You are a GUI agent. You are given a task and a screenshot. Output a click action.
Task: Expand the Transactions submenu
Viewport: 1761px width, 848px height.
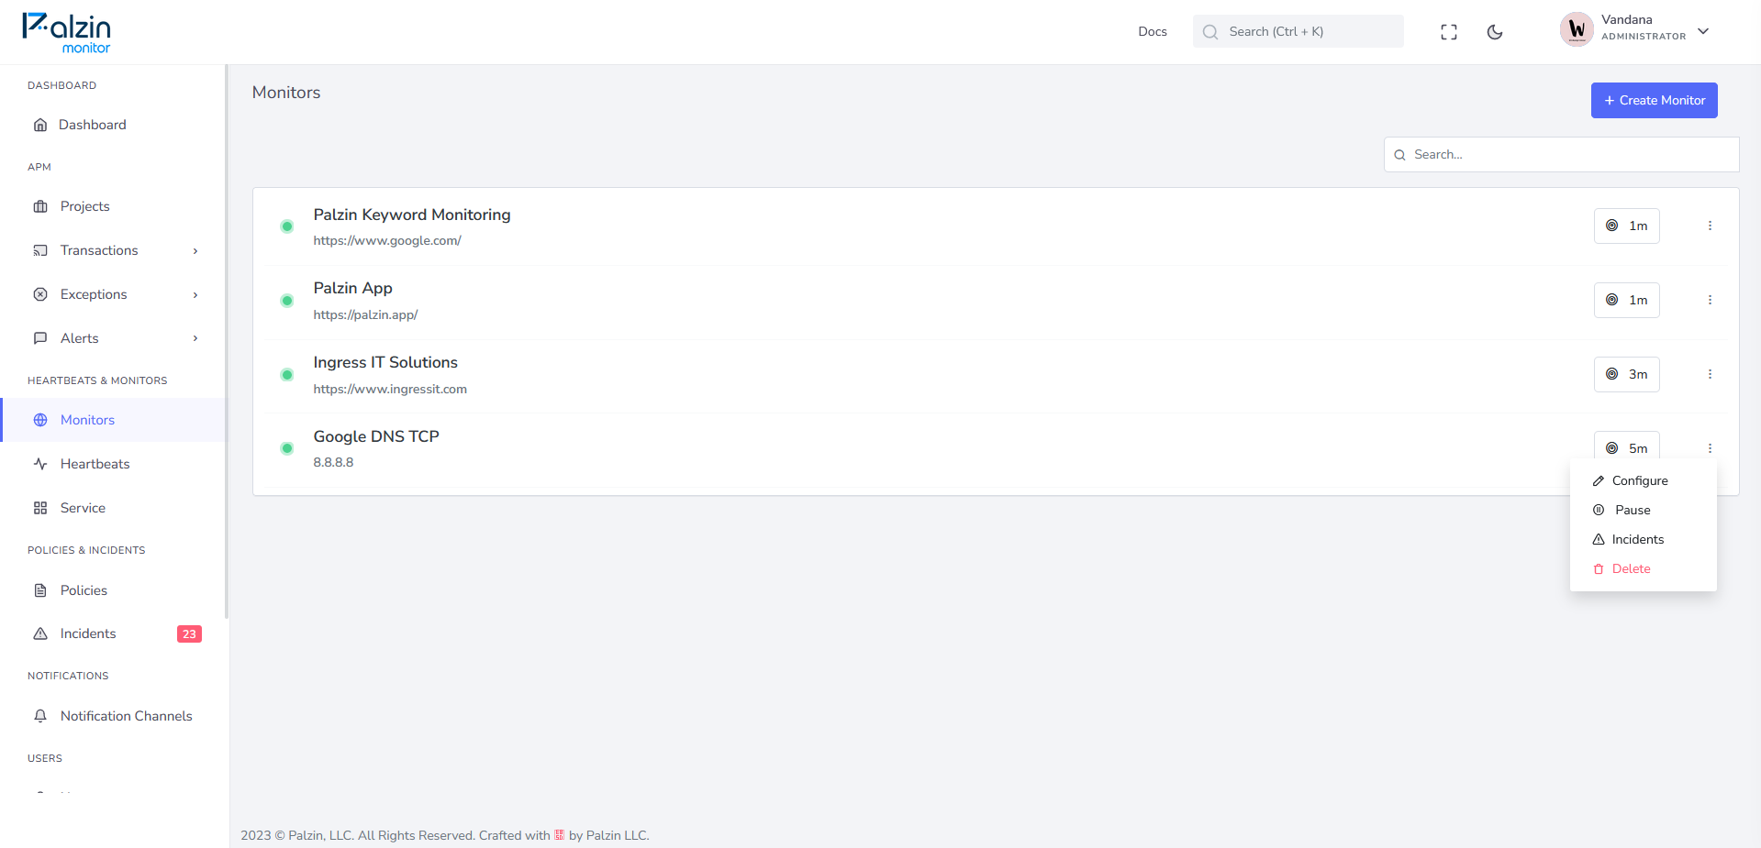195,251
